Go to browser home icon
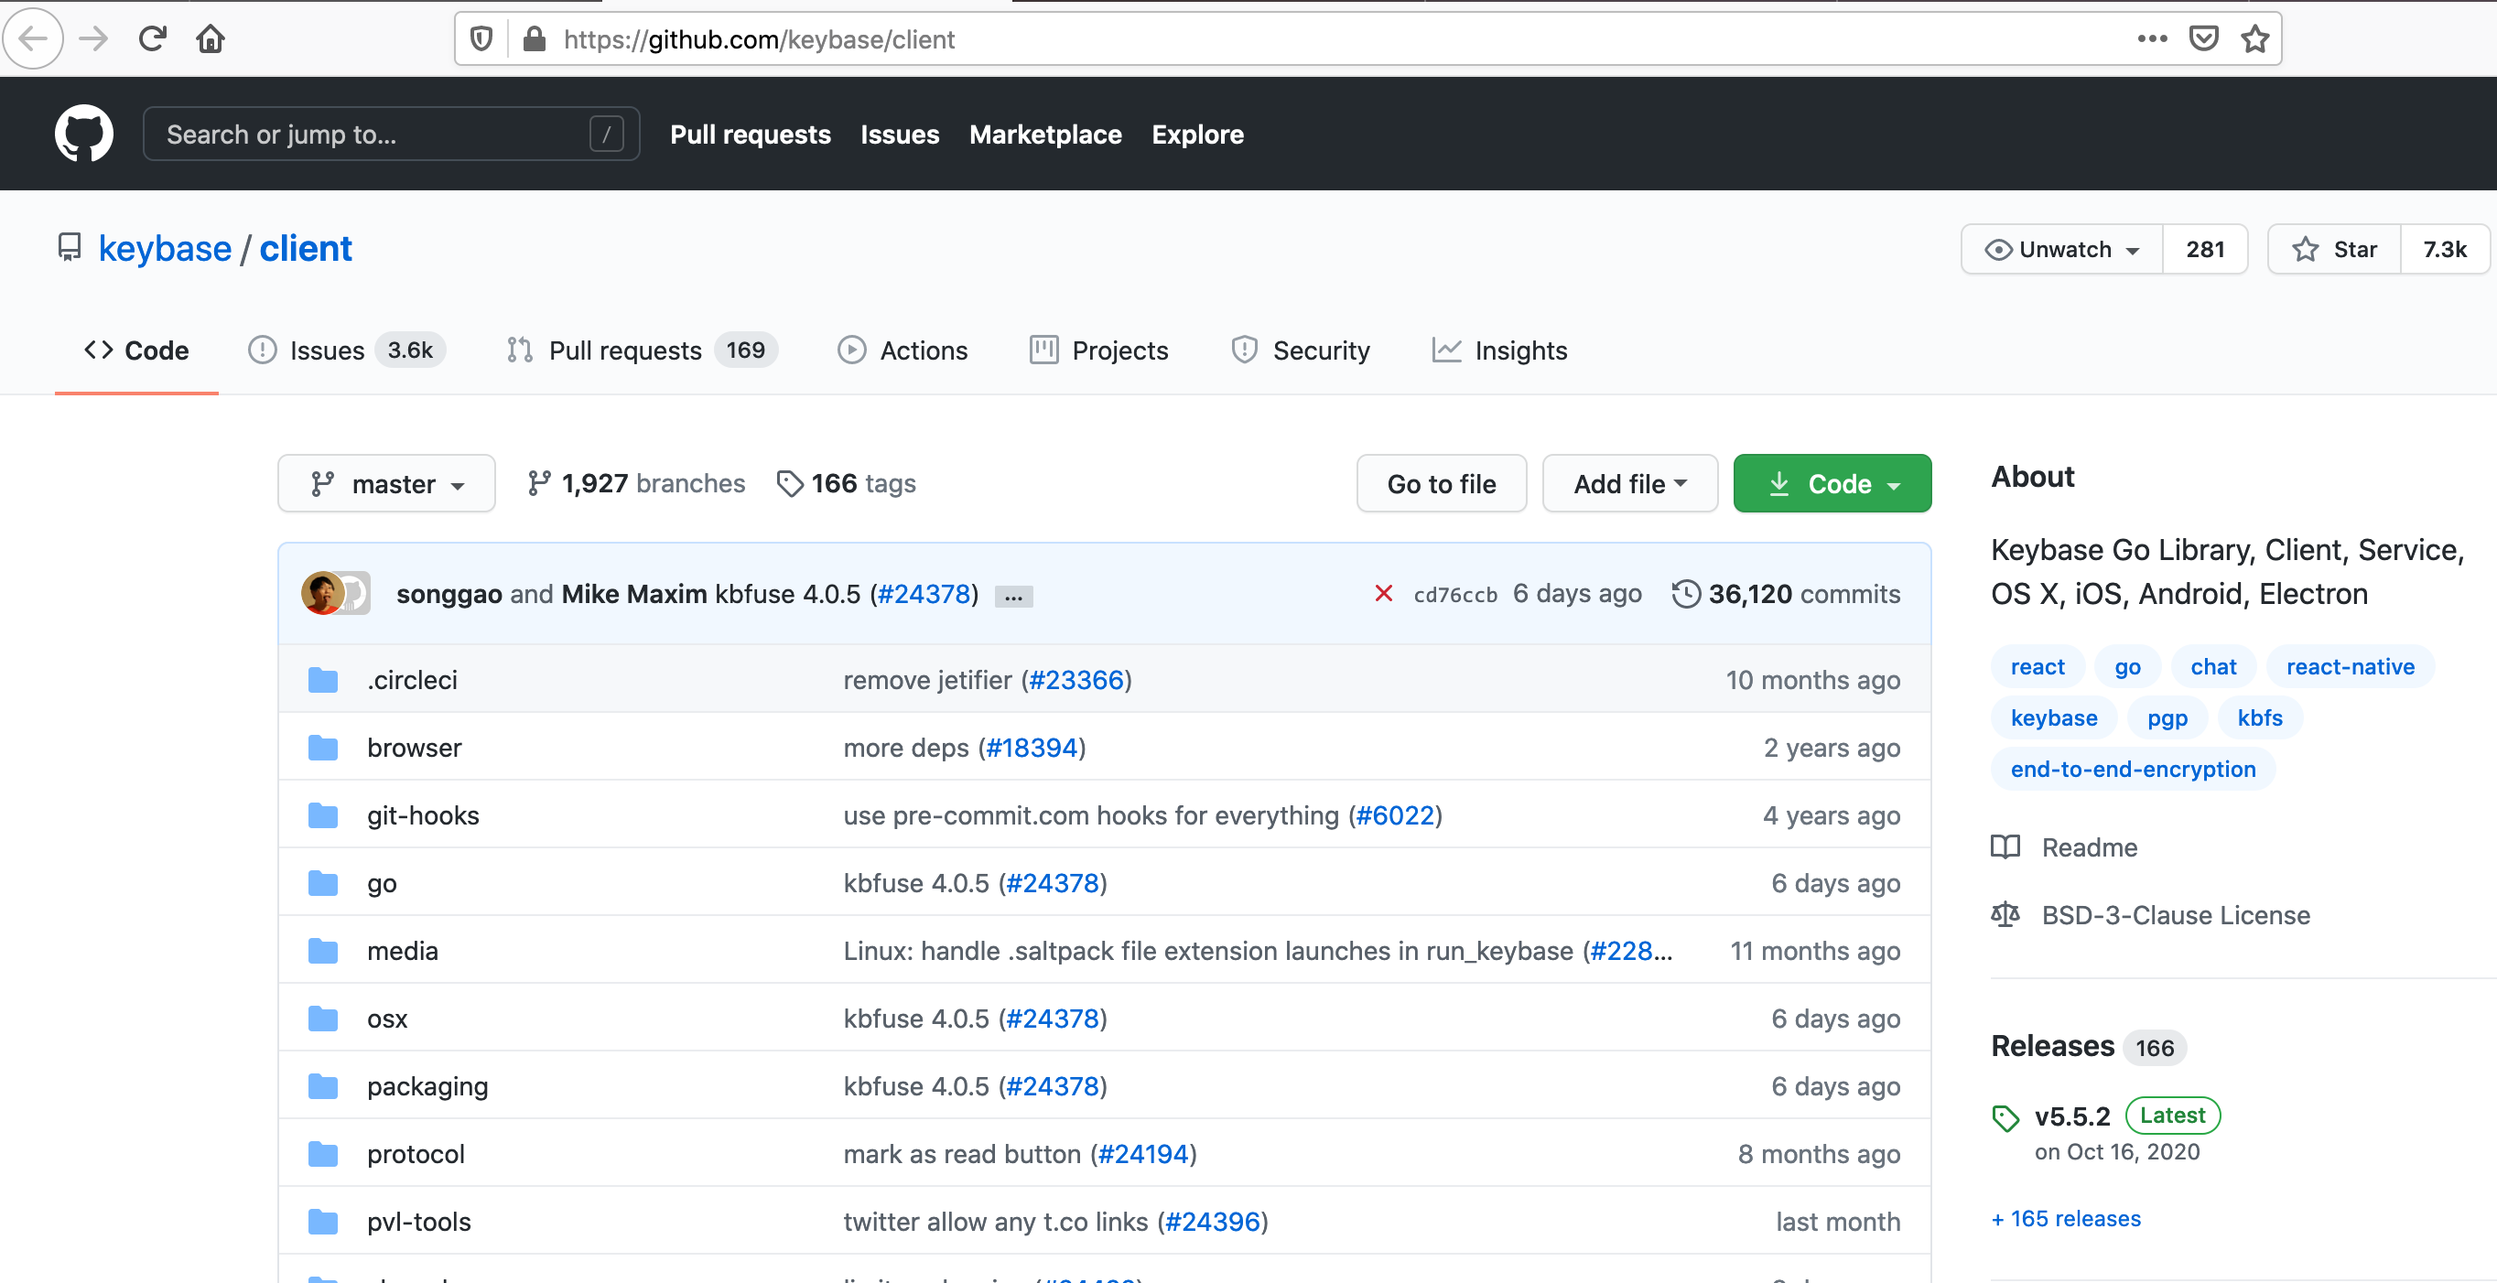Viewport: 2497px width, 1283px height. [211, 38]
